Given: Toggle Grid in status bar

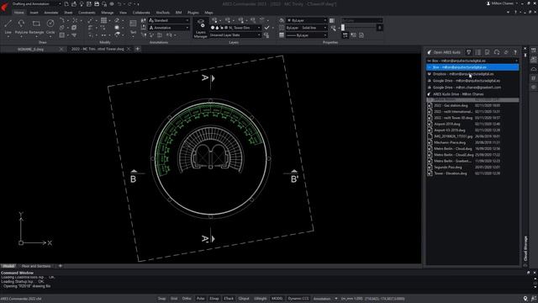Looking at the screenshot, I should click(x=174, y=299).
